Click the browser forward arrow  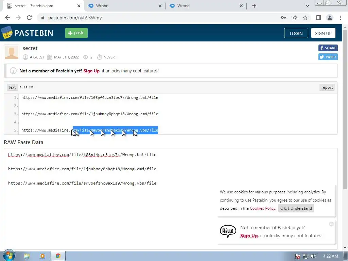point(18,18)
